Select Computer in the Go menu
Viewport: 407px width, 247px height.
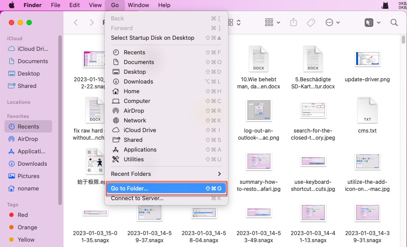pyautogui.click(x=166, y=101)
